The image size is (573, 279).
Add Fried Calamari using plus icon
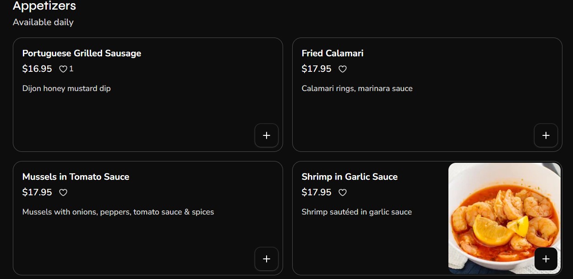(x=546, y=135)
